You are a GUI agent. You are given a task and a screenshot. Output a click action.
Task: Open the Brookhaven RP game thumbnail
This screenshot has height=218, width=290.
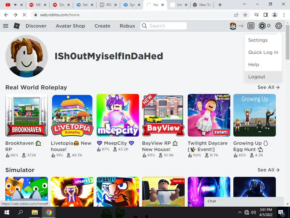[27, 115]
